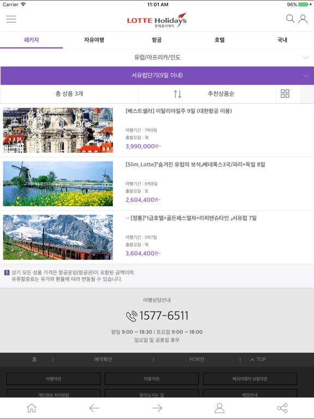Screen dimensions: 314x419
Task: Open the hamburger menu icon
Action: [11, 19]
